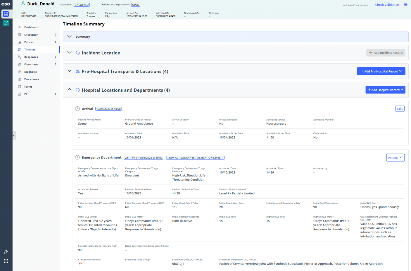
Task: Click the Check Validation link
Action: pyautogui.click(x=387, y=5)
